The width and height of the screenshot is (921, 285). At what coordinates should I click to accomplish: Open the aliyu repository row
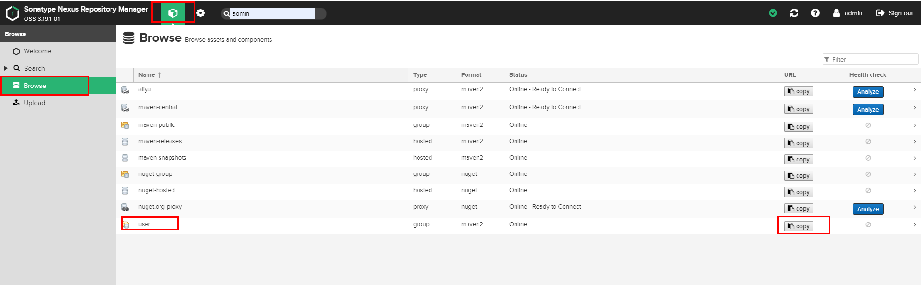tap(518, 91)
